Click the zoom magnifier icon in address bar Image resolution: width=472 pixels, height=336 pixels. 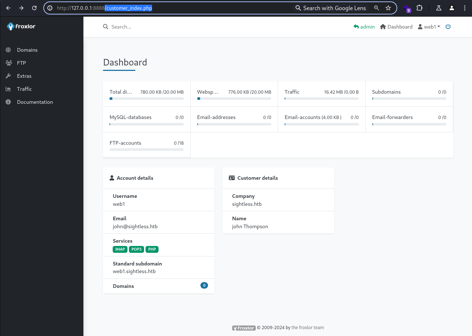[x=377, y=8]
